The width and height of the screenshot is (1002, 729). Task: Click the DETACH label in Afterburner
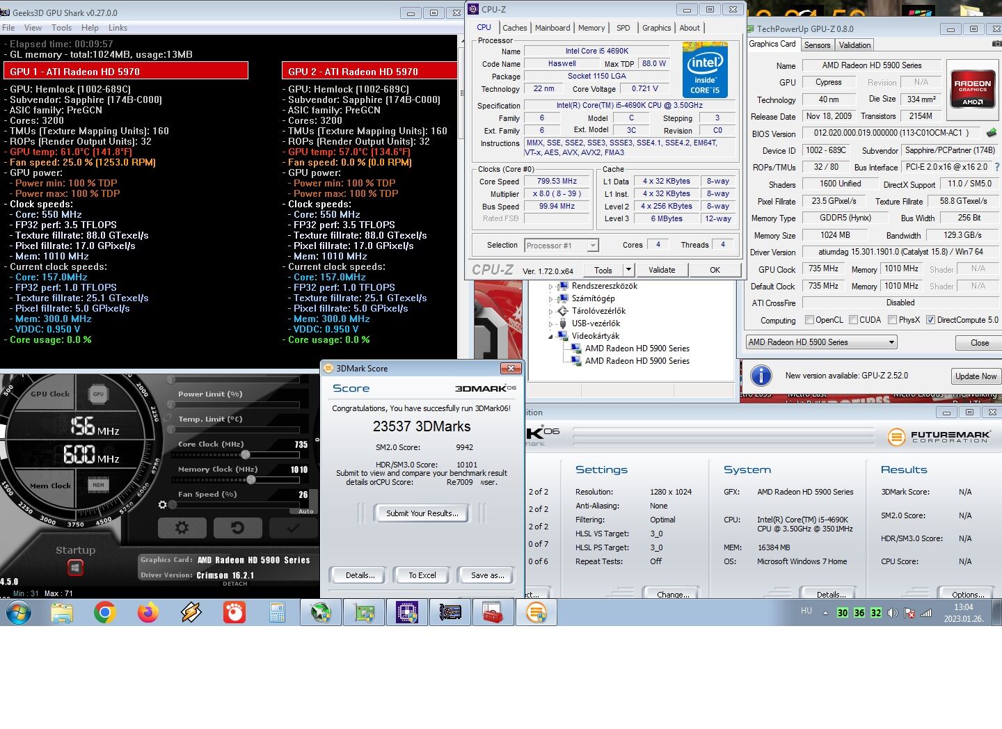click(234, 584)
